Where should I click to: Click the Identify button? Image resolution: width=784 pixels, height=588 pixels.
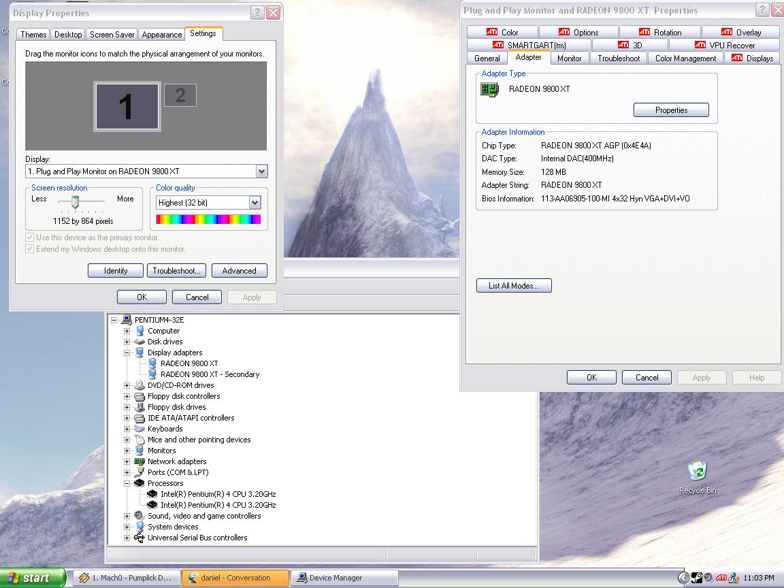(116, 270)
